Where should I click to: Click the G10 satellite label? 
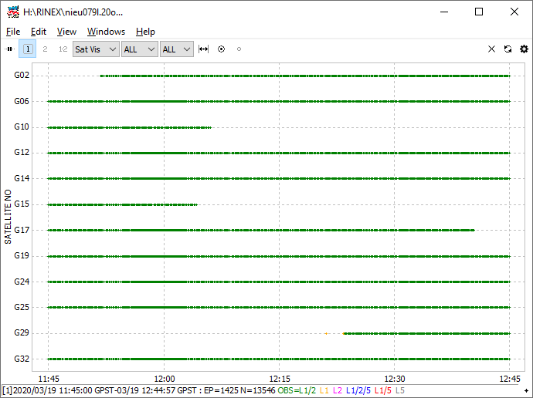tap(22, 127)
